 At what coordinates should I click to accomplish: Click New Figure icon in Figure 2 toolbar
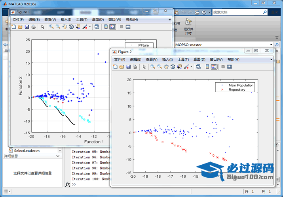(115, 67)
